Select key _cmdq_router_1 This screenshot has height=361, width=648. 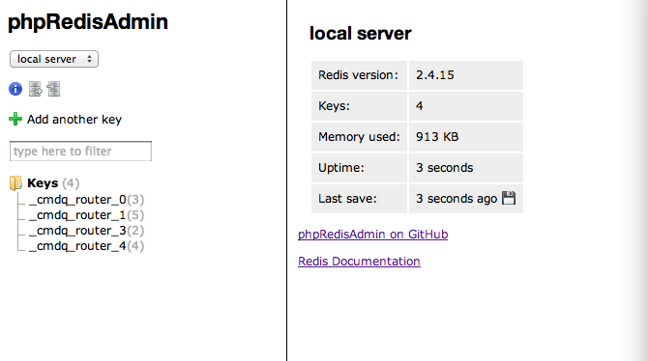tap(77, 215)
